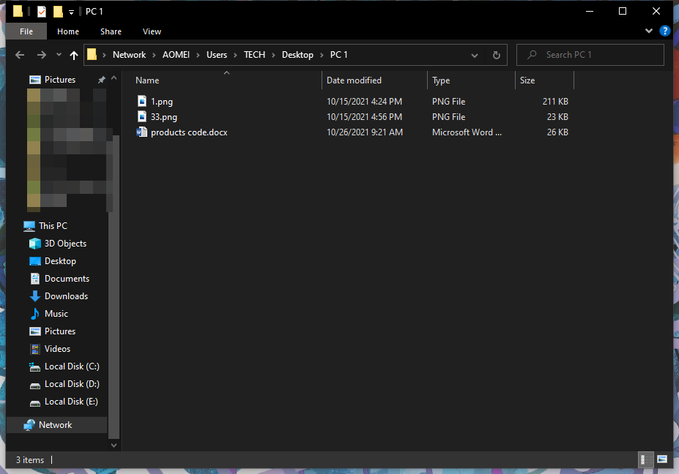This screenshot has width=679, height=474.
Task: Click the window folder icon in title bar
Action: 18,11
